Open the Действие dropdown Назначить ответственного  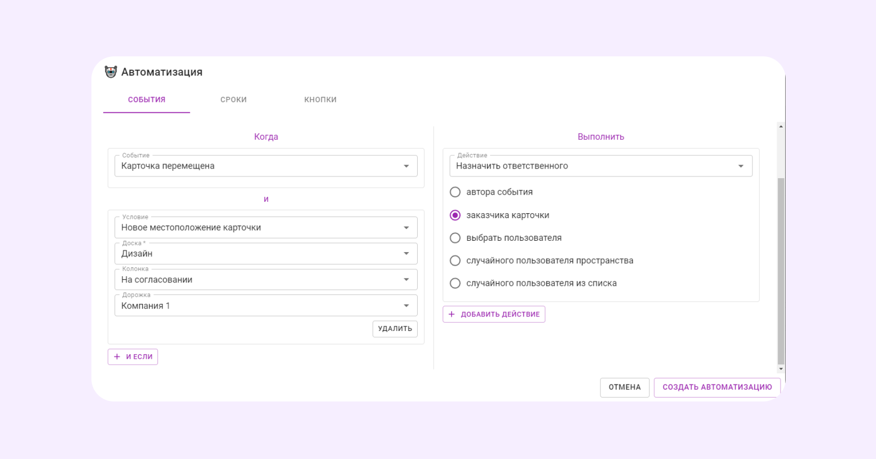pyautogui.click(x=601, y=166)
